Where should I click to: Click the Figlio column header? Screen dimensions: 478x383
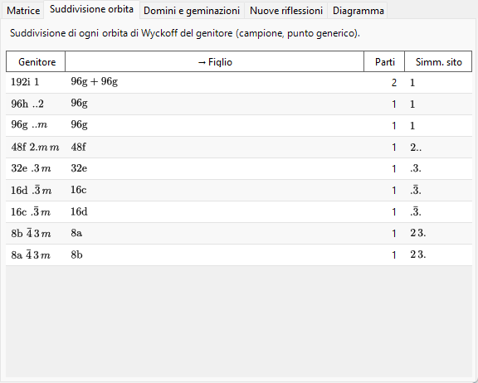(215, 62)
